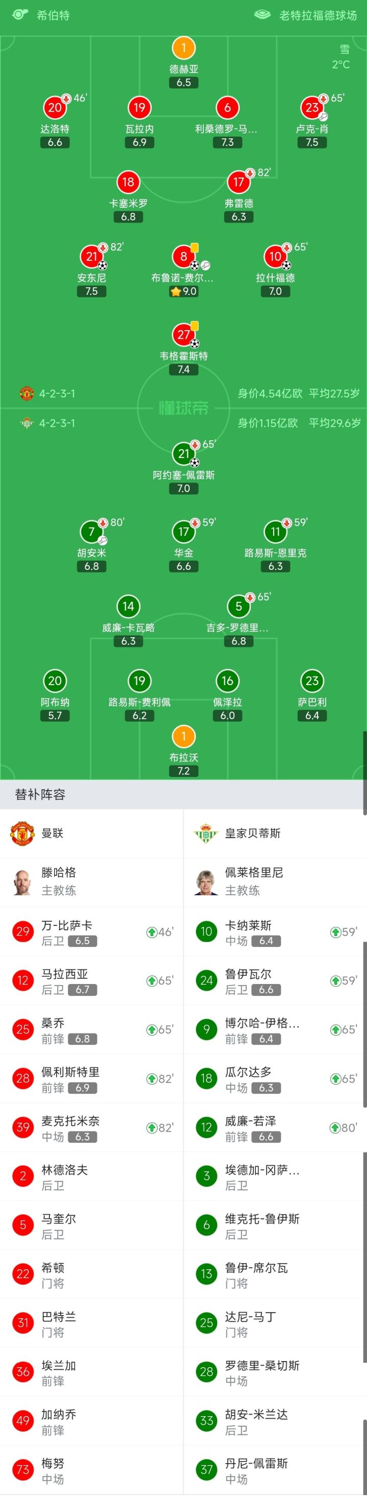Screen dimensions: 367x1510
Task: Click the 老特拉福德球场 stadium name
Action: [318, 15]
